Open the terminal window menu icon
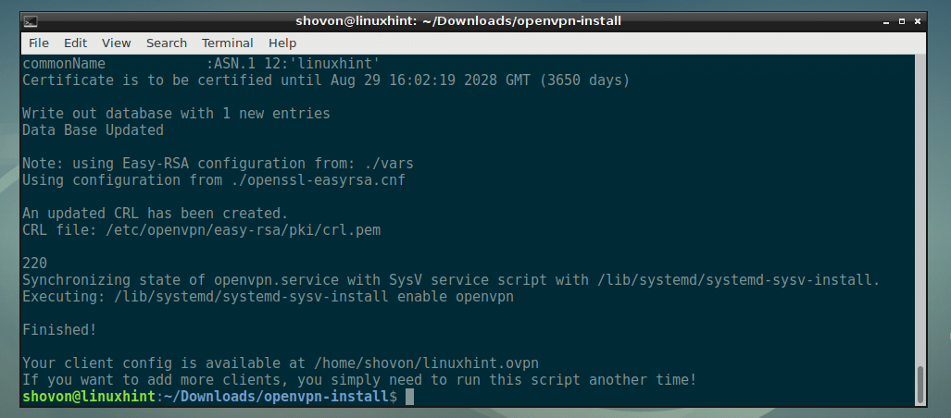This screenshot has width=951, height=418. pyautogui.click(x=30, y=20)
